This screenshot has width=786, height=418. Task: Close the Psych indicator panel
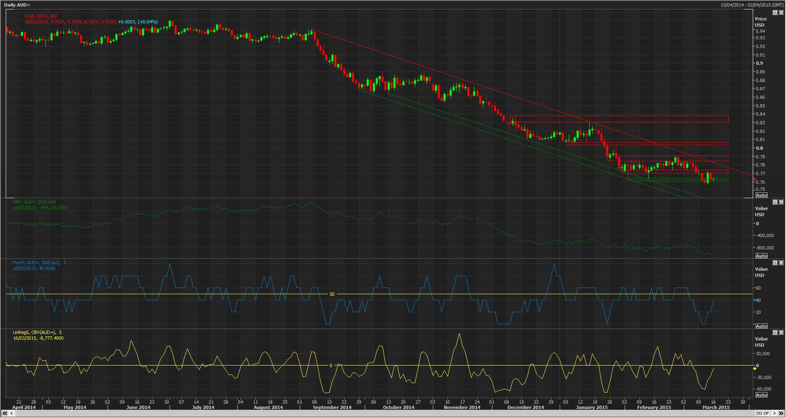[x=781, y=263]
